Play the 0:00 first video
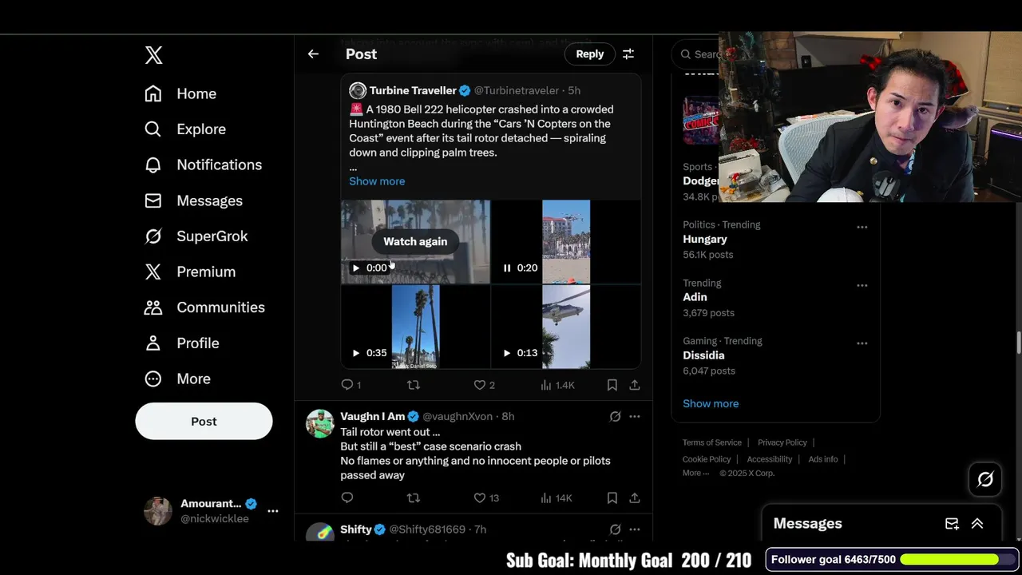 [x=356, y=268]
